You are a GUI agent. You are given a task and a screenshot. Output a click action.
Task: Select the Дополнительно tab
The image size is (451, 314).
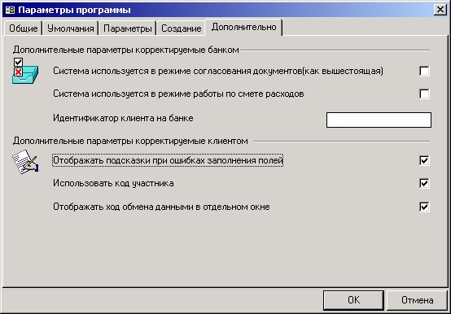243,28
